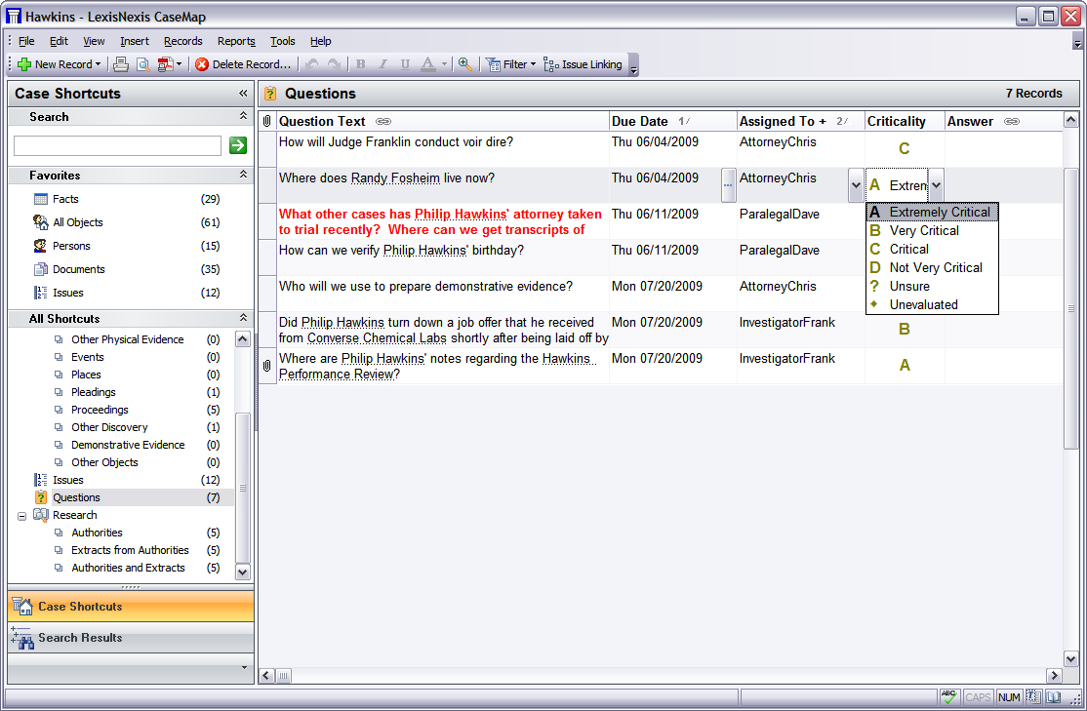
Task: Click link icon beside Answer header
Action: [x=1012, y=121]
